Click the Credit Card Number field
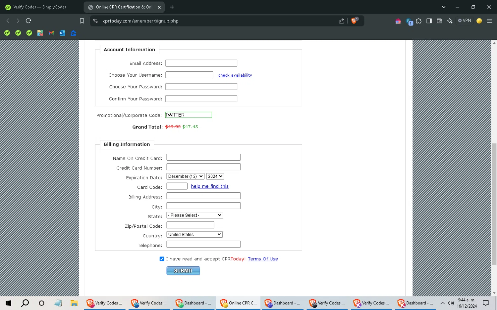 [x=203, y=167]
